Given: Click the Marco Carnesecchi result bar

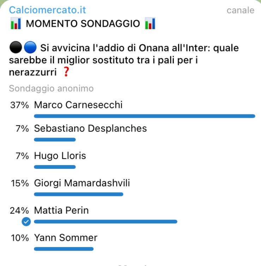Looking at the screenshot, I should click(144, 116).
